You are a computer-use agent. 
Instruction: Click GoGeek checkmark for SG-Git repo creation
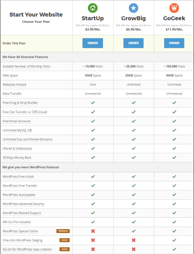pyautogui.click(x=174, y=249)
